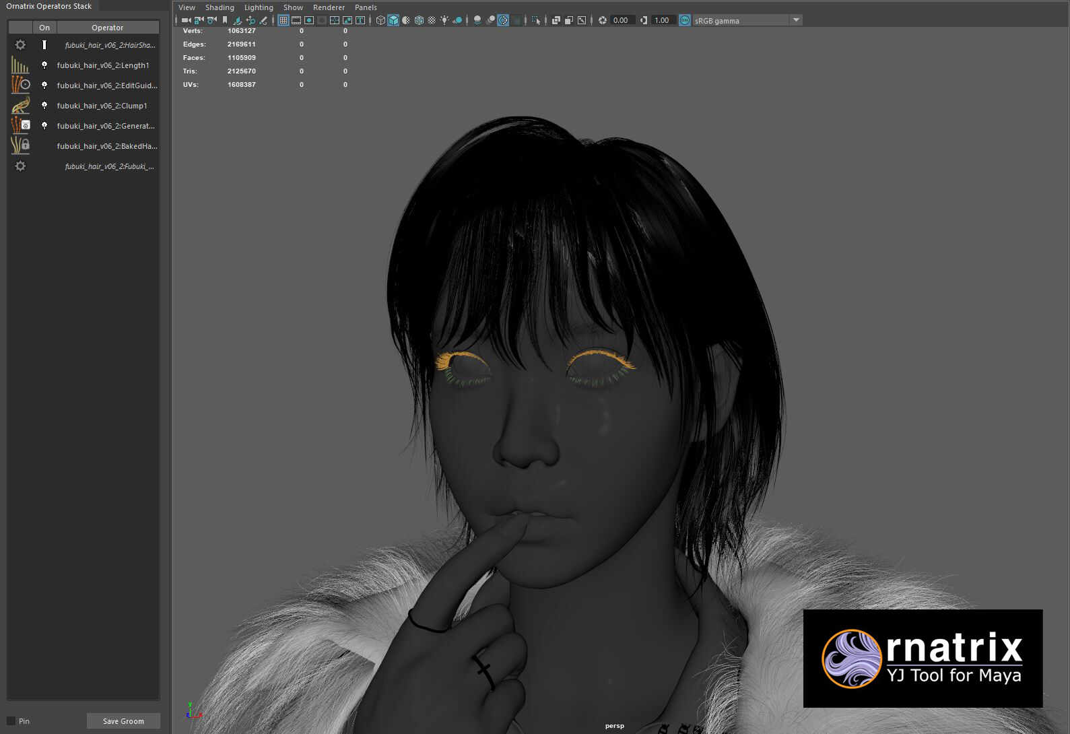The width and height of the screenshot is (1070, 734).
Task: Click the Select Camera icon in viewport toolbar
Action: [186, 20]
